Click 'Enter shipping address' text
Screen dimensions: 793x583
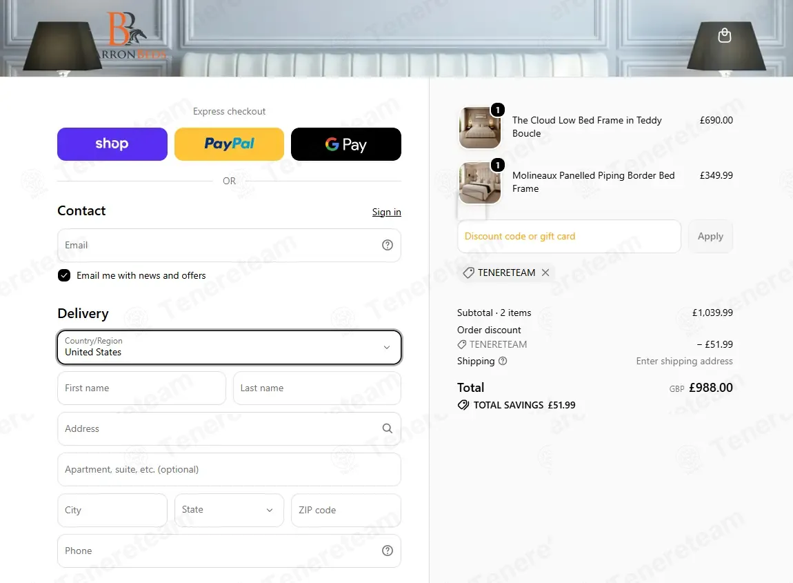[x=684, y=361]
